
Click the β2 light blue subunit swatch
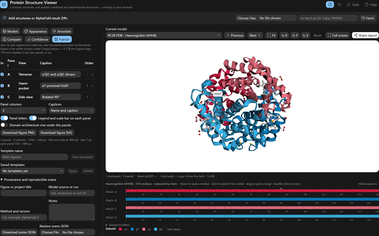[156, 229]
